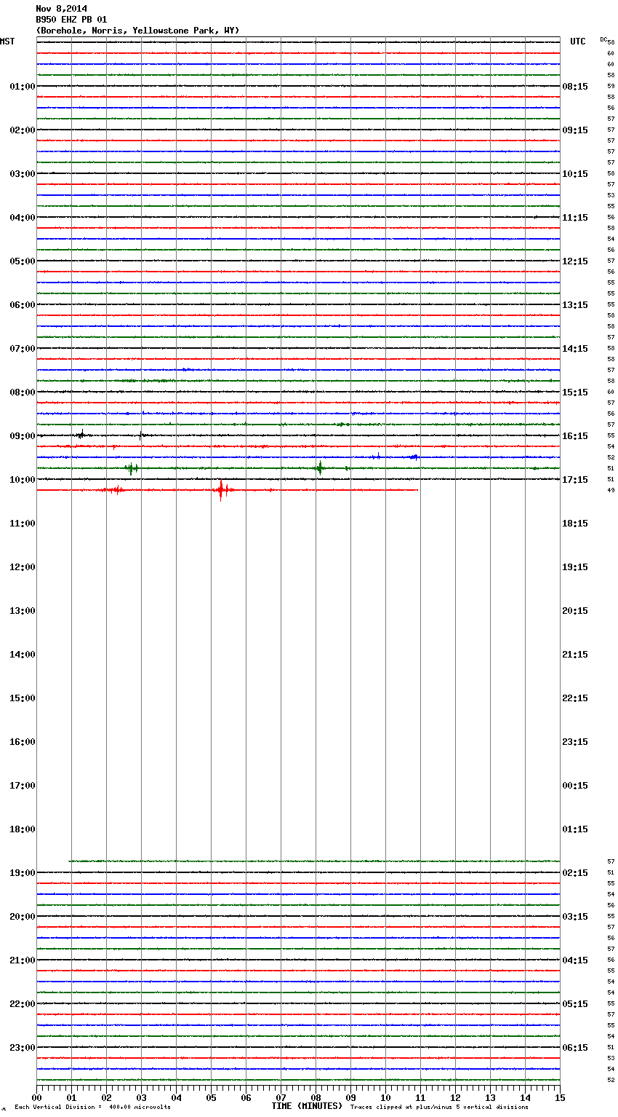Click the '03' tick on the minutes axis
This screenshot has height=1117, width=618.
click(141, 1097)
